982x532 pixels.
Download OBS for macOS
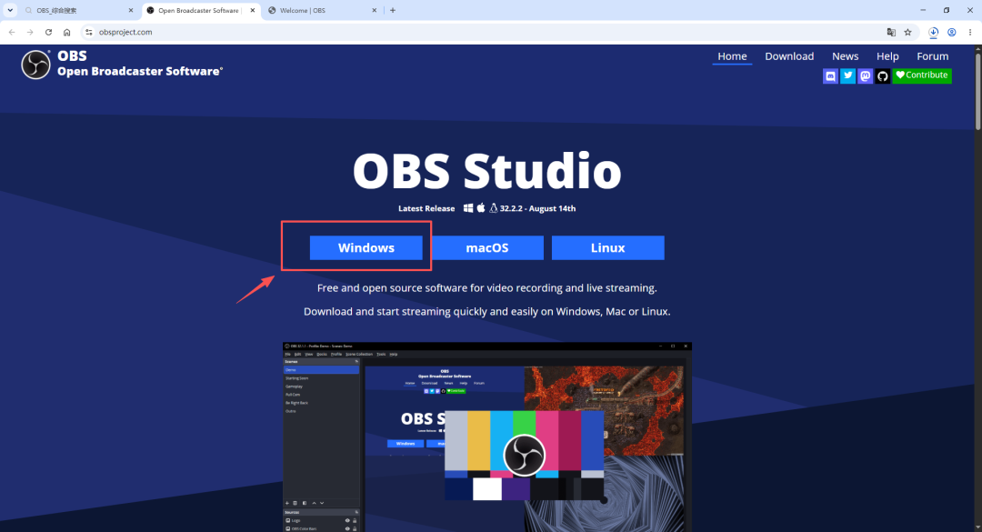pyautogui.click(x=487, y=247)
